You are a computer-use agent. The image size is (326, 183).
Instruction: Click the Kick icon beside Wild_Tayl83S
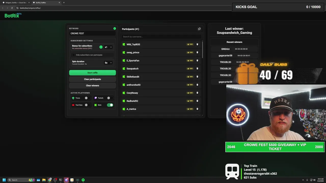click(x=124, y=44)
